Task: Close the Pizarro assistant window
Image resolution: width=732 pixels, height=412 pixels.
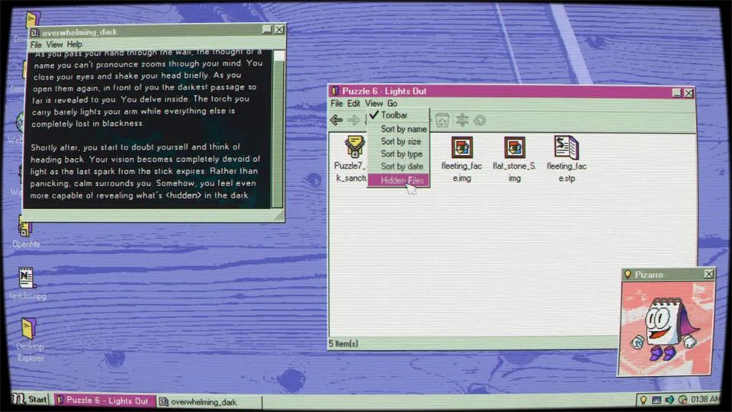Action: (x=708, y=274)
